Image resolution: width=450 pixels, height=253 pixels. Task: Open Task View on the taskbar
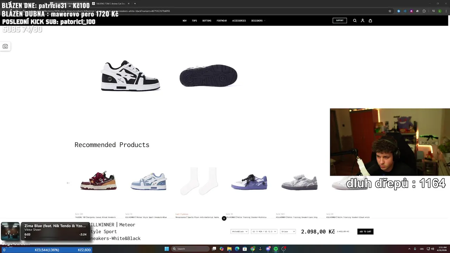pyautogui.click(x=214, y=249)
